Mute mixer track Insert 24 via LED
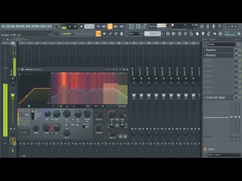Screen dimensions: 242x181 [x=194, y=78]
